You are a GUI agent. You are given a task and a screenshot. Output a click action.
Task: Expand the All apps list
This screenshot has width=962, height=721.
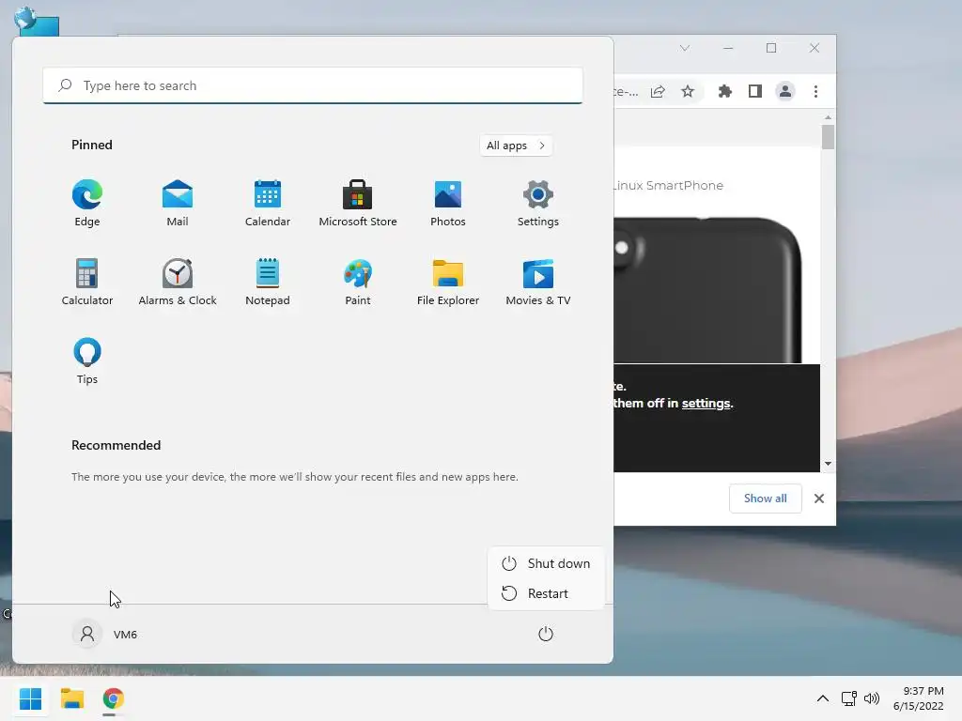click(x=516, y=146)
